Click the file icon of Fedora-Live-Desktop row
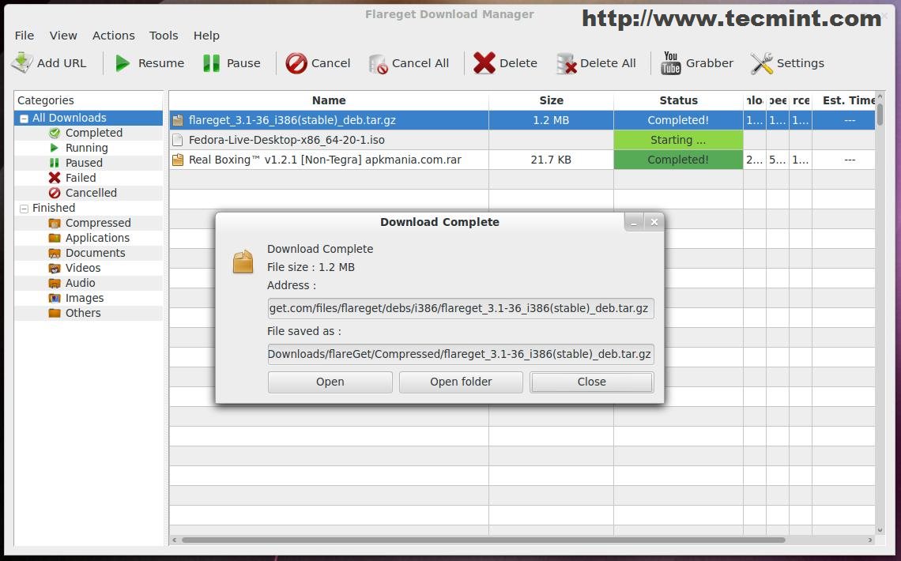Image resolution: width=901 pixels, height=561 pixels. pyautogui.click(x=178, y=140)
